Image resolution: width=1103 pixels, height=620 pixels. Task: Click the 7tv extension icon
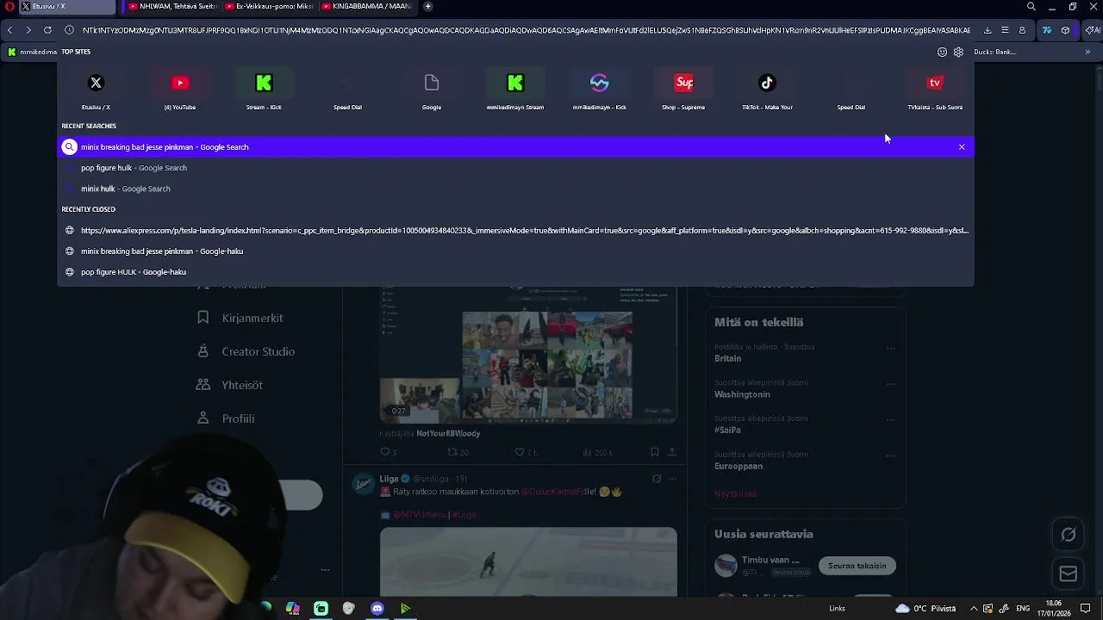(1047, 30)
